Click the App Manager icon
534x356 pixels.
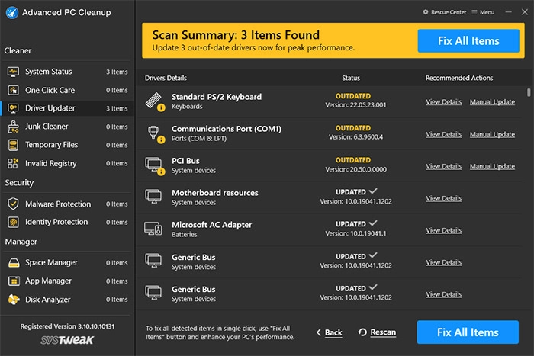tap(14, 281)
